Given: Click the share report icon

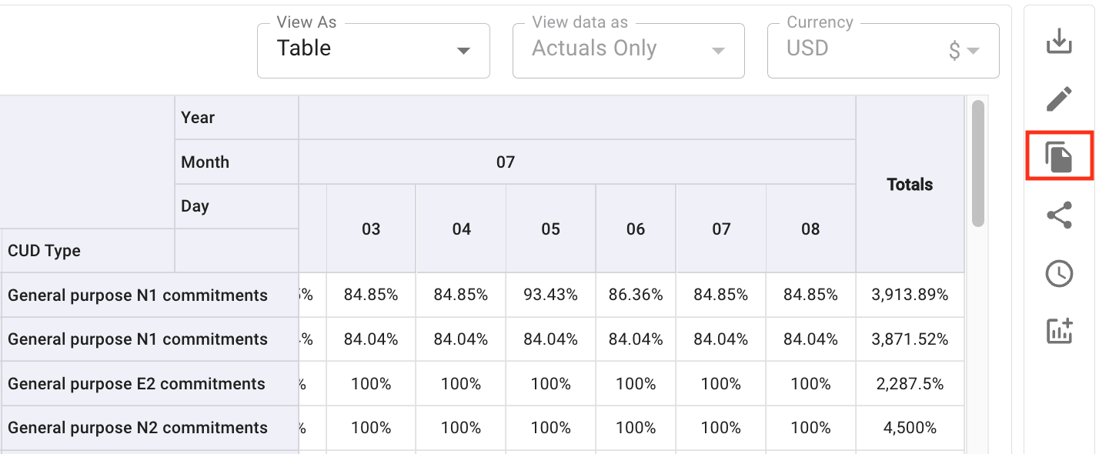Looking at the screenshot, I should tap(1059, 215).
